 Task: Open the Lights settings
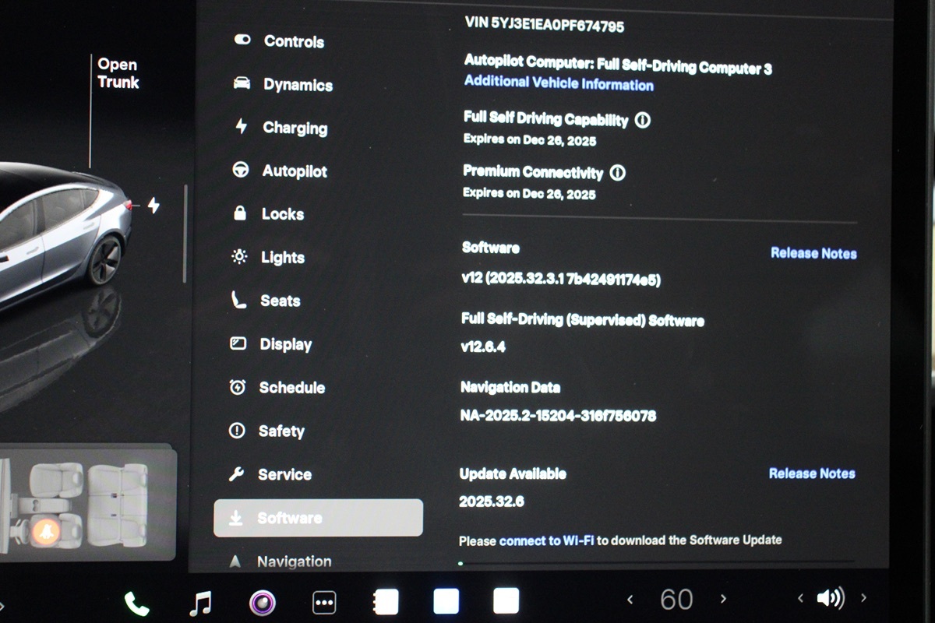pos(268,257)
